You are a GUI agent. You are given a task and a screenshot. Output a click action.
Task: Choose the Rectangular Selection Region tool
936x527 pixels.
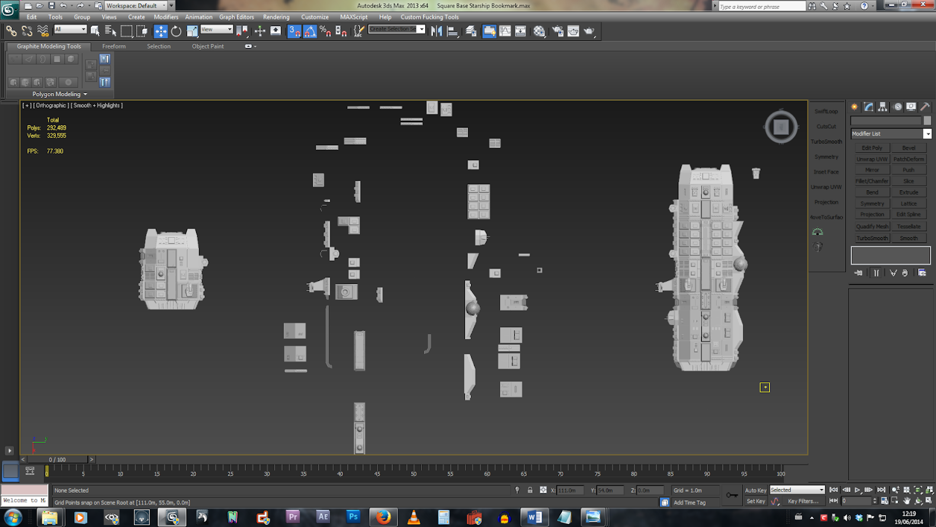126,31
